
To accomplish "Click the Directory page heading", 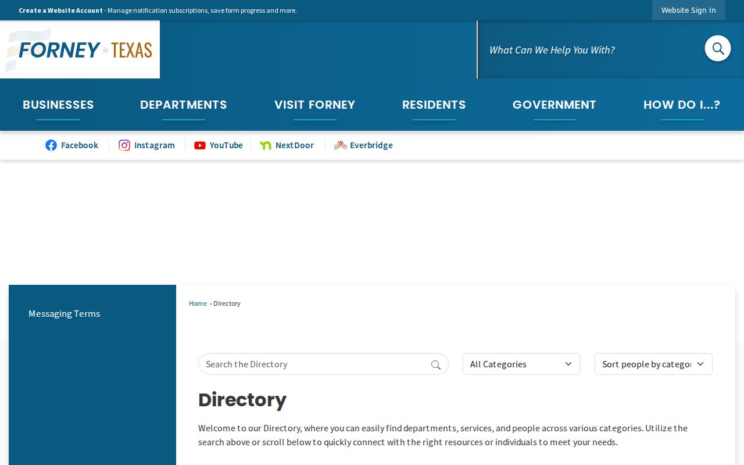I will click(242, 400).
